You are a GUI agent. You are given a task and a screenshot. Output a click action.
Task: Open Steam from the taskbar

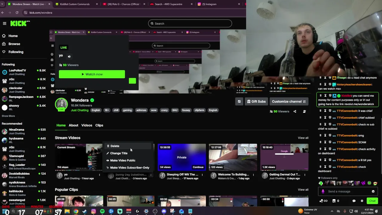click(85, 211)
